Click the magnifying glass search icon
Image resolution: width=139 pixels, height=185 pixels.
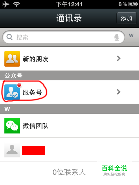(x=9, y=37)
